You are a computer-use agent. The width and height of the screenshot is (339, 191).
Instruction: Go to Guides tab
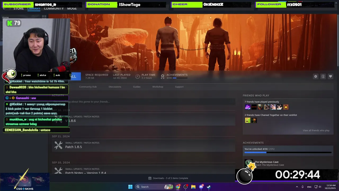tap(137, 87)
